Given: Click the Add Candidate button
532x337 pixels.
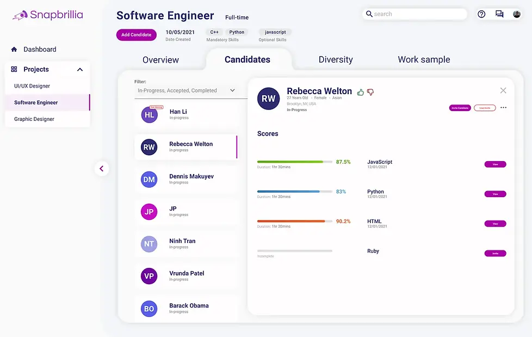Looking at the screenshot, I should pyautogui.click(x=137, y=35).
